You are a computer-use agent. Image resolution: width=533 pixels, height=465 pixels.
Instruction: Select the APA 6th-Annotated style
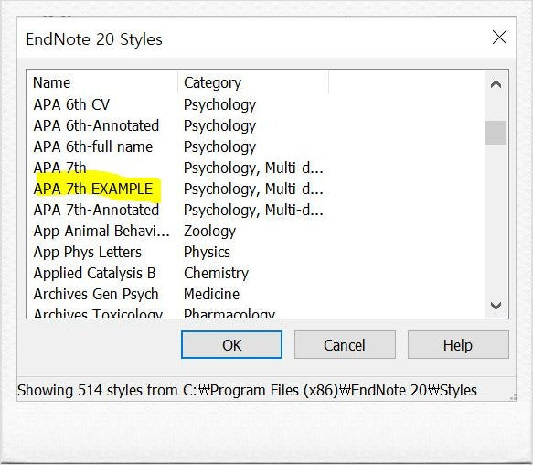[96, 125]
